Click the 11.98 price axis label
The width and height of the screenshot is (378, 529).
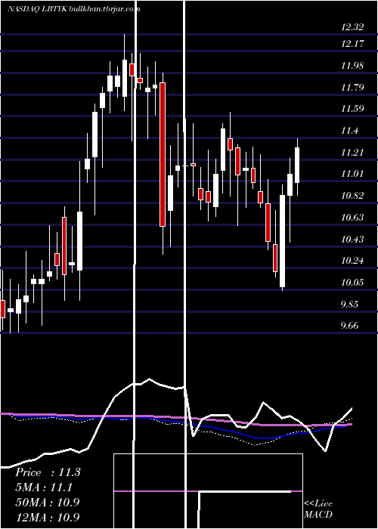pyautogui.click(x=352, y=66)
